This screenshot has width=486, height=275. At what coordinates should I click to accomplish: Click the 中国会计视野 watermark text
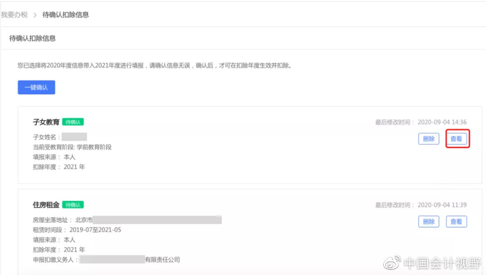(443, 263)
